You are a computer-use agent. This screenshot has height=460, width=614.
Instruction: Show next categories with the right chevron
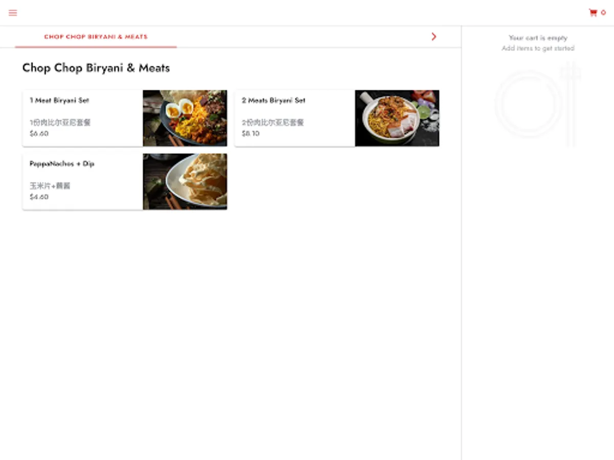[x=434, y=37]
